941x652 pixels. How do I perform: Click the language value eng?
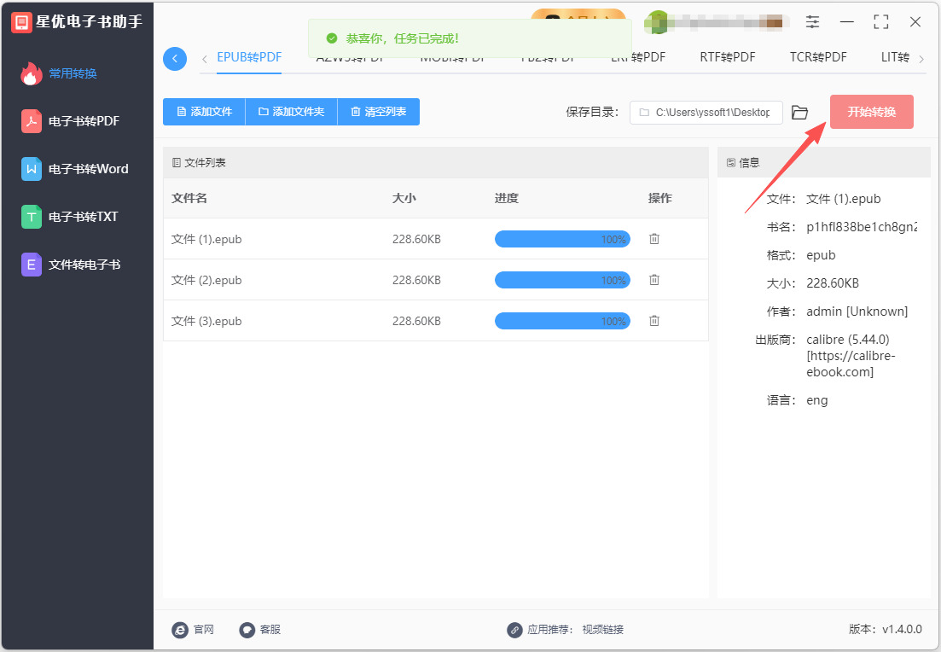816,400
